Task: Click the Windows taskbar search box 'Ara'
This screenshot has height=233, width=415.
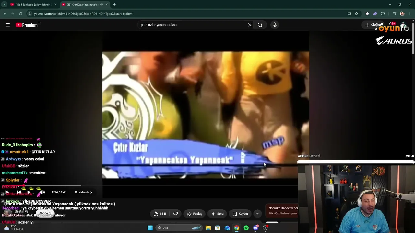Action: click(179, 228)
